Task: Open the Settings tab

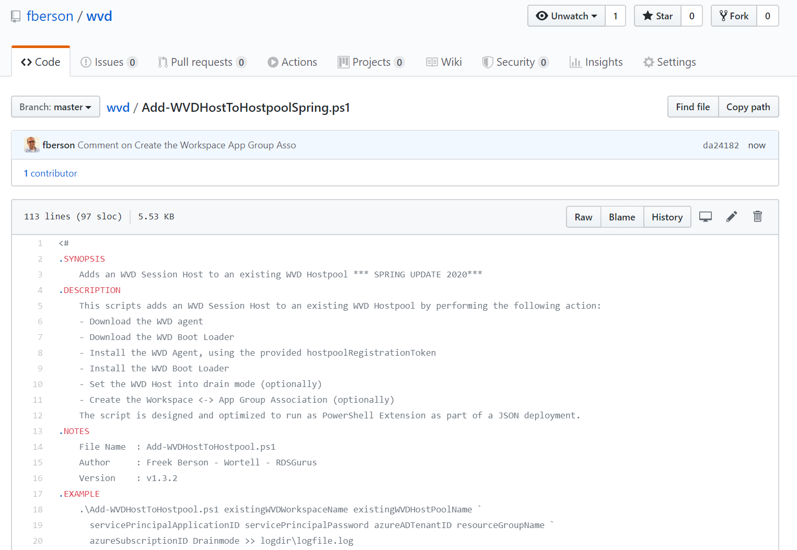Action: [669, 62]
